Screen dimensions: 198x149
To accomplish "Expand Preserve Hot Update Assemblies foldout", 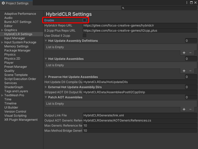I will [46, 77].
